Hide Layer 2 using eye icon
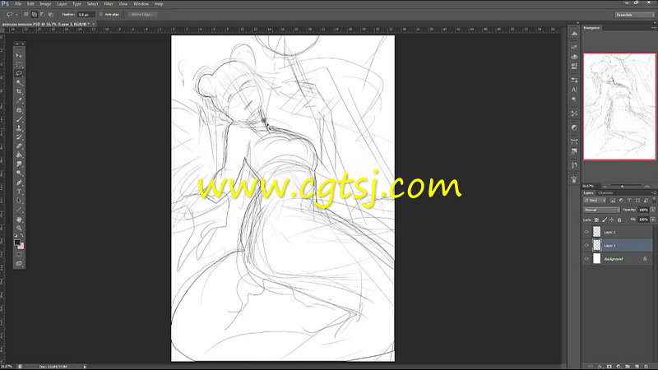This screenshot has height=370, width=658. click(x=586, y=232)
